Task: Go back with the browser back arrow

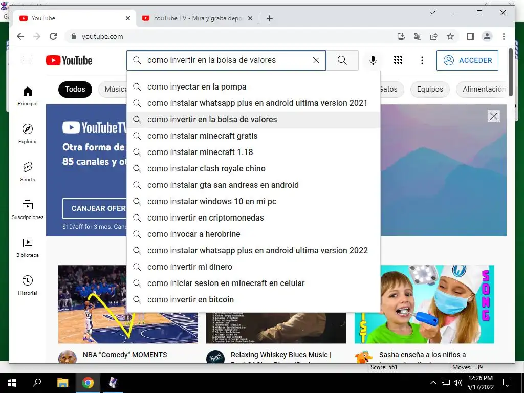Action: pyautogui.click(x=20, y=36)
